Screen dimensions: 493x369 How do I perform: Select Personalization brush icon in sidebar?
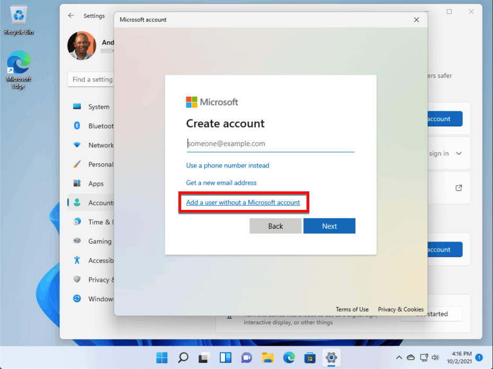click(x=77, y=164)
